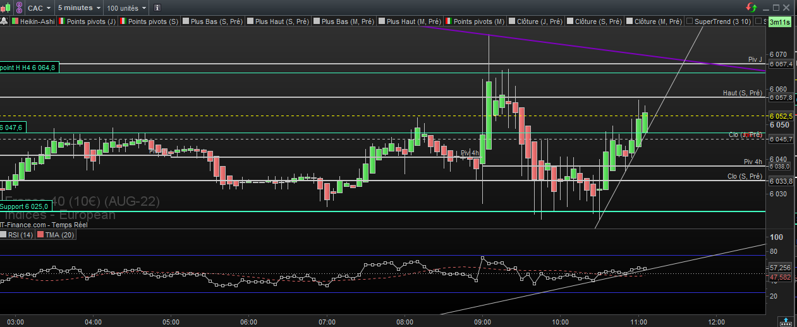This screenshot has width=797, height=327.
Task: Click the Piv J label
Action: pyautogui.click(x=755, y=59)
